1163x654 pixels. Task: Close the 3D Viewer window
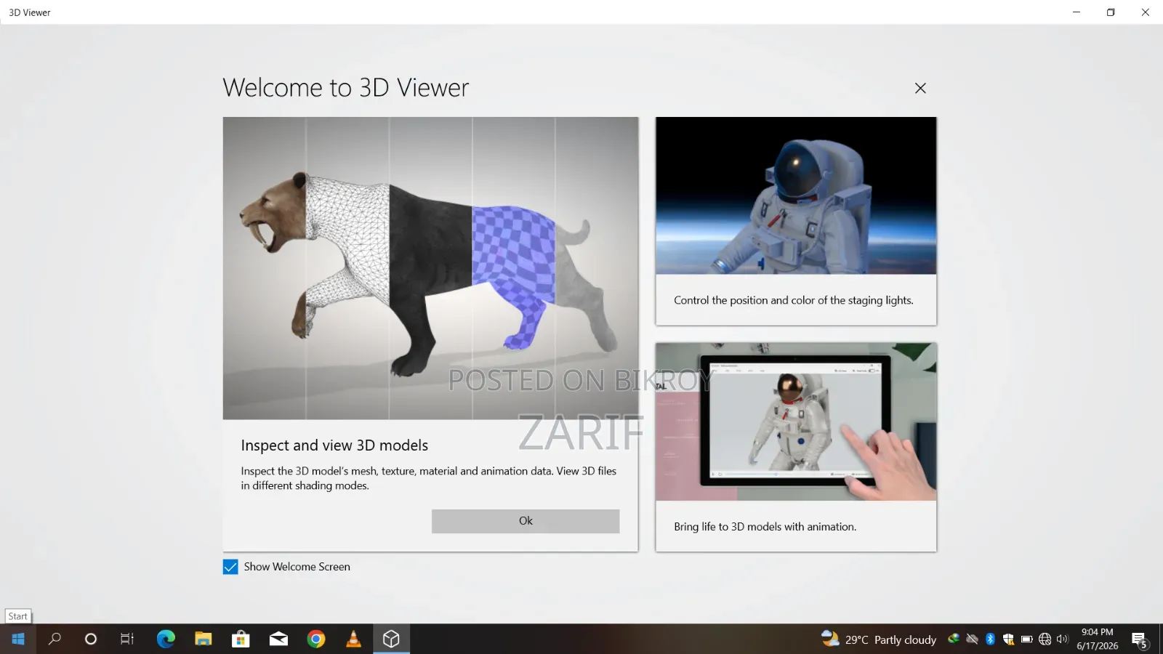(x=1146, y=12)
